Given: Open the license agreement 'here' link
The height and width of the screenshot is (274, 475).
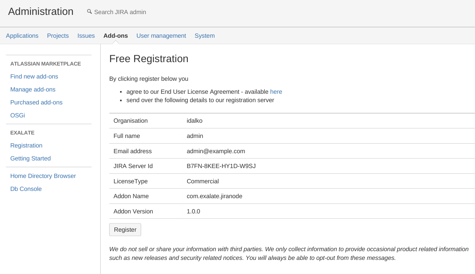Looking at the screenshot, I should coord(276,92).
